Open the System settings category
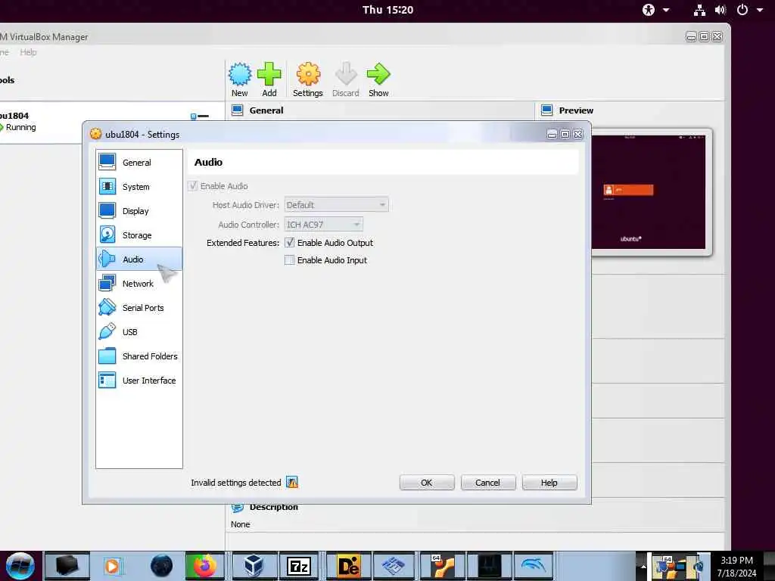The width and height of the screenshot is (775, 581). (x=139, y=187)
